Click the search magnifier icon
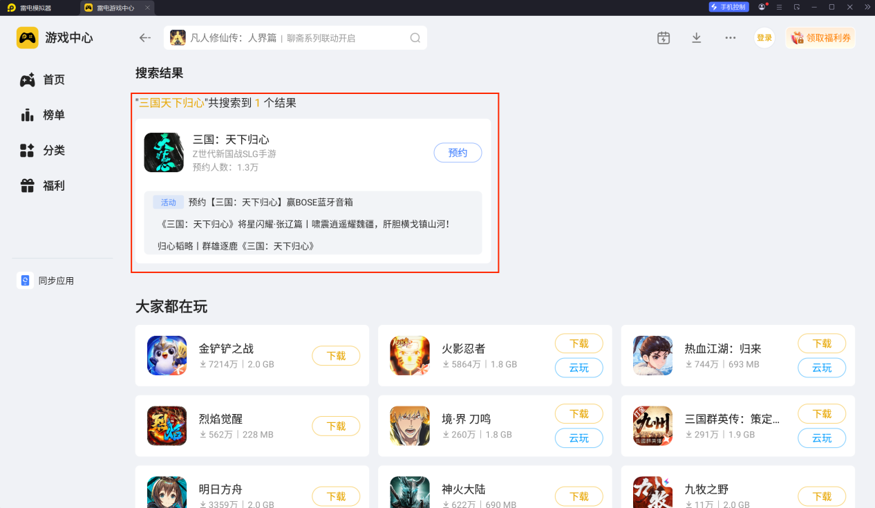Screen dimensions: 875x508 tap(415, 38)
